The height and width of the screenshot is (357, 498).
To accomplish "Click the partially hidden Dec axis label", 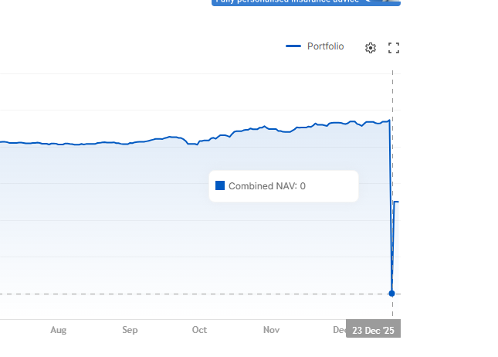I will pos(339,330).
